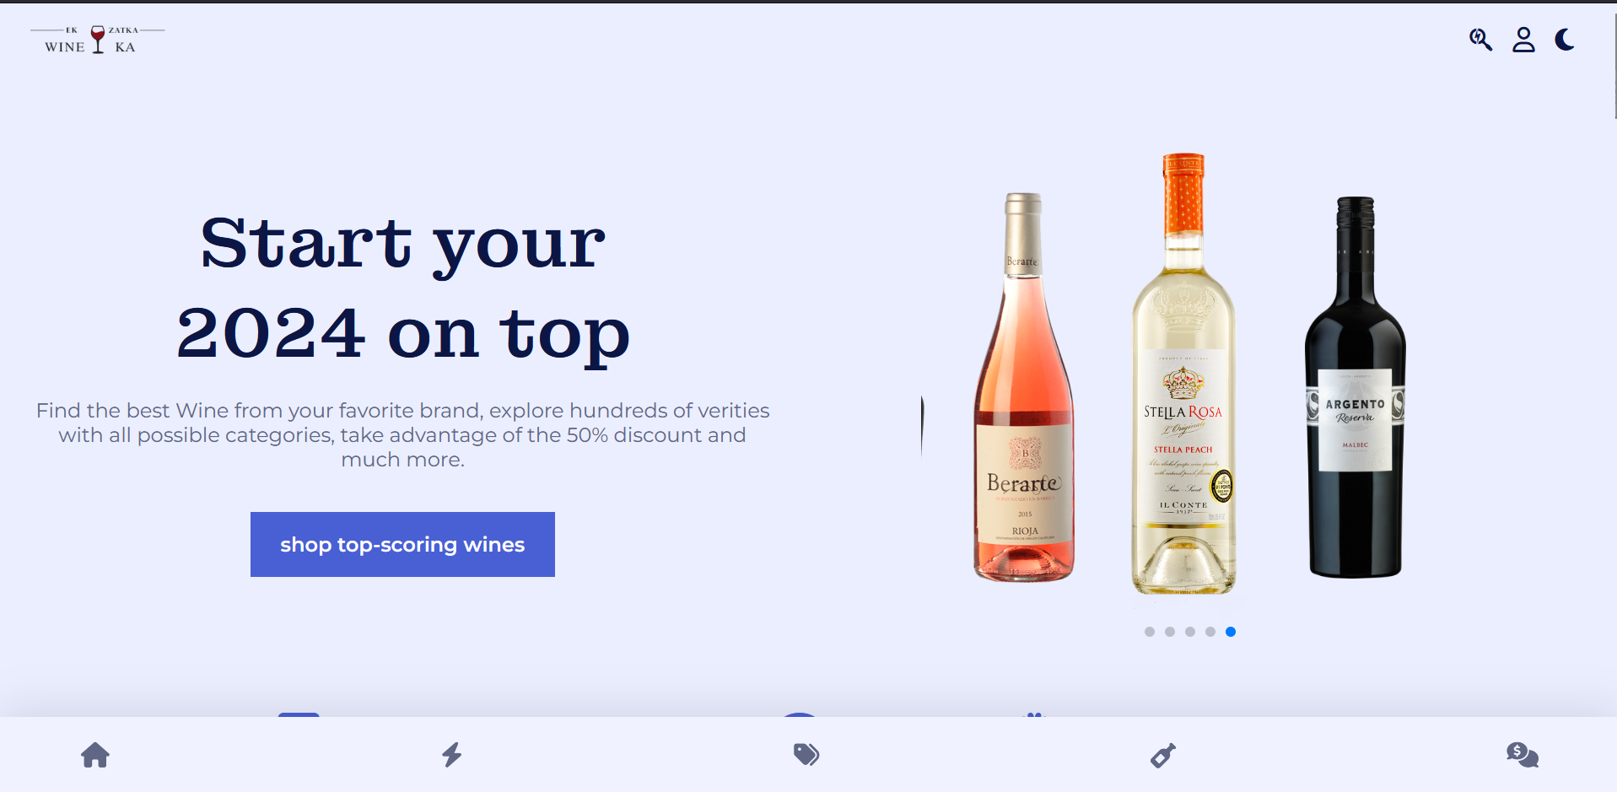Click the Berarte rosé bottle image

tap(1024, 387)
